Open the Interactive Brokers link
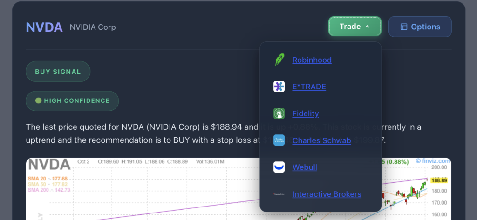The height and width of the screenshot is (220, 477). point(327,194)
